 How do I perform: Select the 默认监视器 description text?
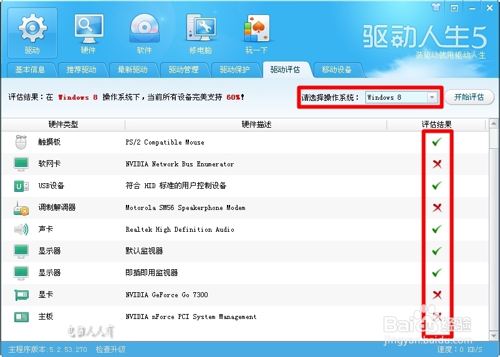click(x=144, y=251)
